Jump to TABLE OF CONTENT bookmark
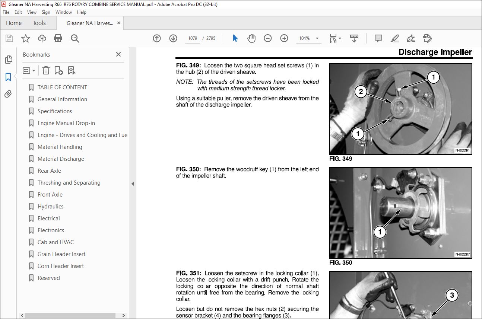This screenshot has width=482, height=319. [x=62, y=87]
